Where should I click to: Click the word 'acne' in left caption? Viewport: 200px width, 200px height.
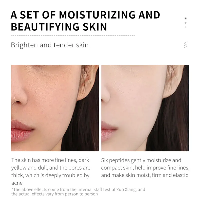(x=17, y=183)
